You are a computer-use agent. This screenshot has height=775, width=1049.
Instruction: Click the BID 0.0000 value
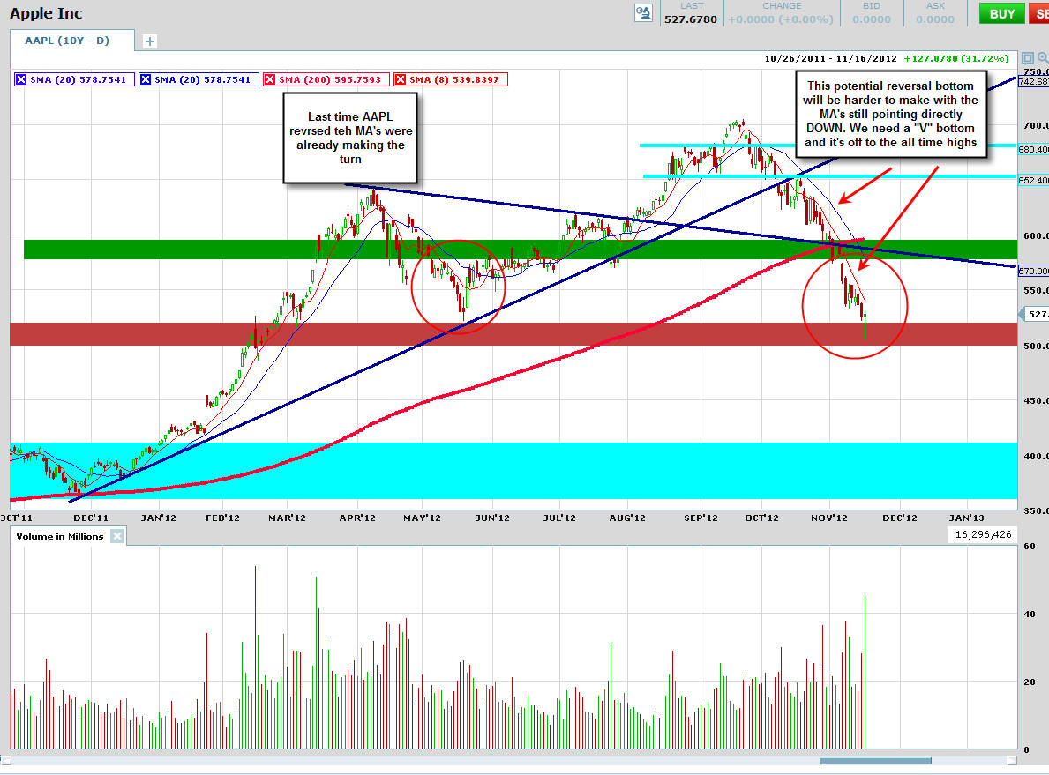pos(871,19)
